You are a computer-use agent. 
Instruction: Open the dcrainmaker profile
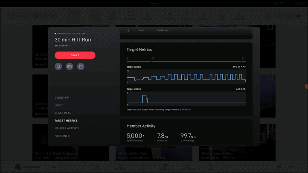(x=27, y=167)
